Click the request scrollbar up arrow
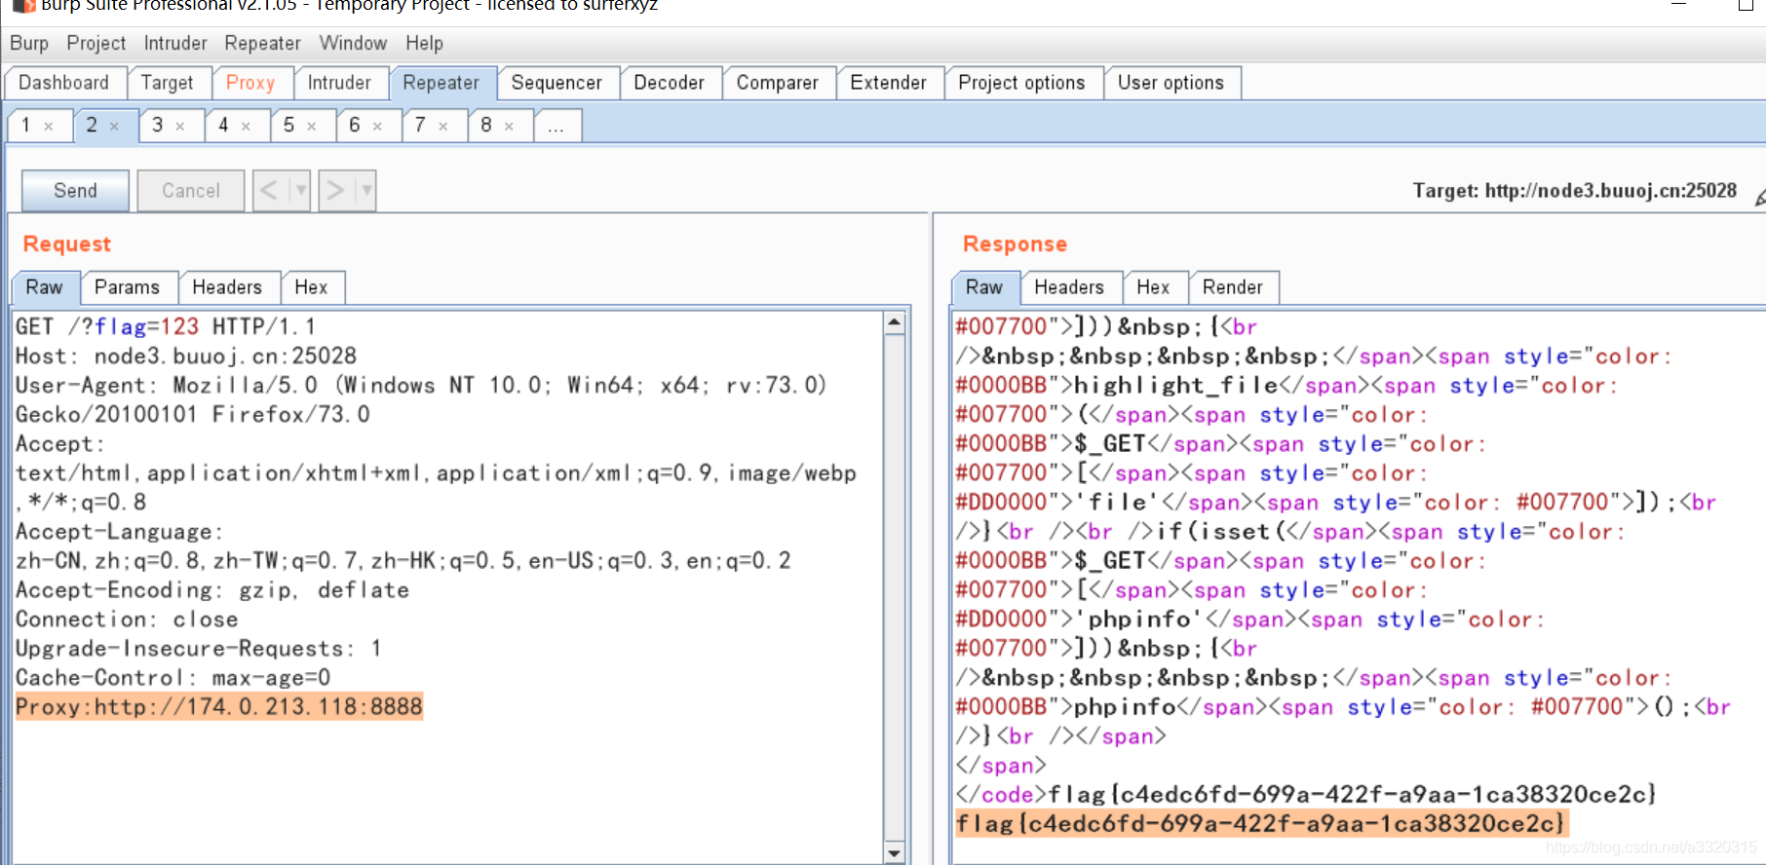The width and height of the screenshot is (1766, 865). [x=894, y=322]
